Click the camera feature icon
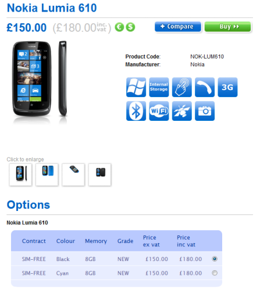 coord(205,111)
